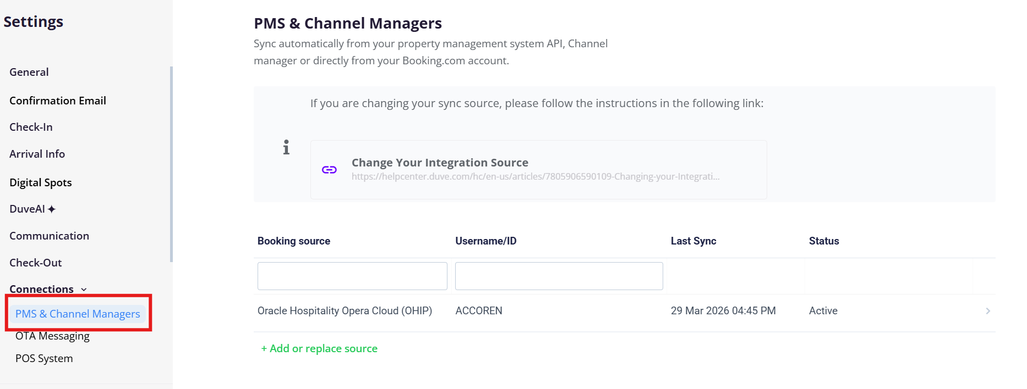
Task: Open Change Your Integration Source help link
Action: coord(439,163)
